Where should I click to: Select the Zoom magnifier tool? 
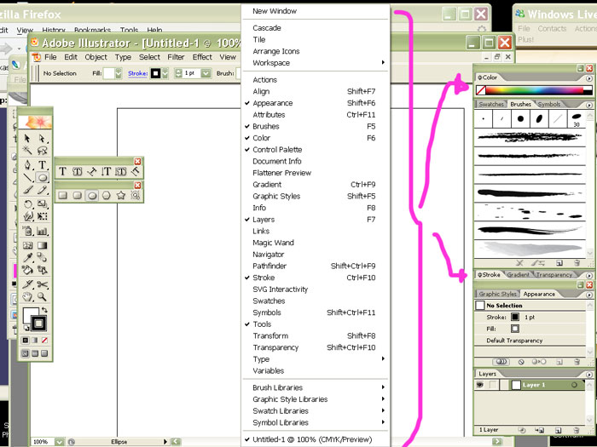click(43, 297)
